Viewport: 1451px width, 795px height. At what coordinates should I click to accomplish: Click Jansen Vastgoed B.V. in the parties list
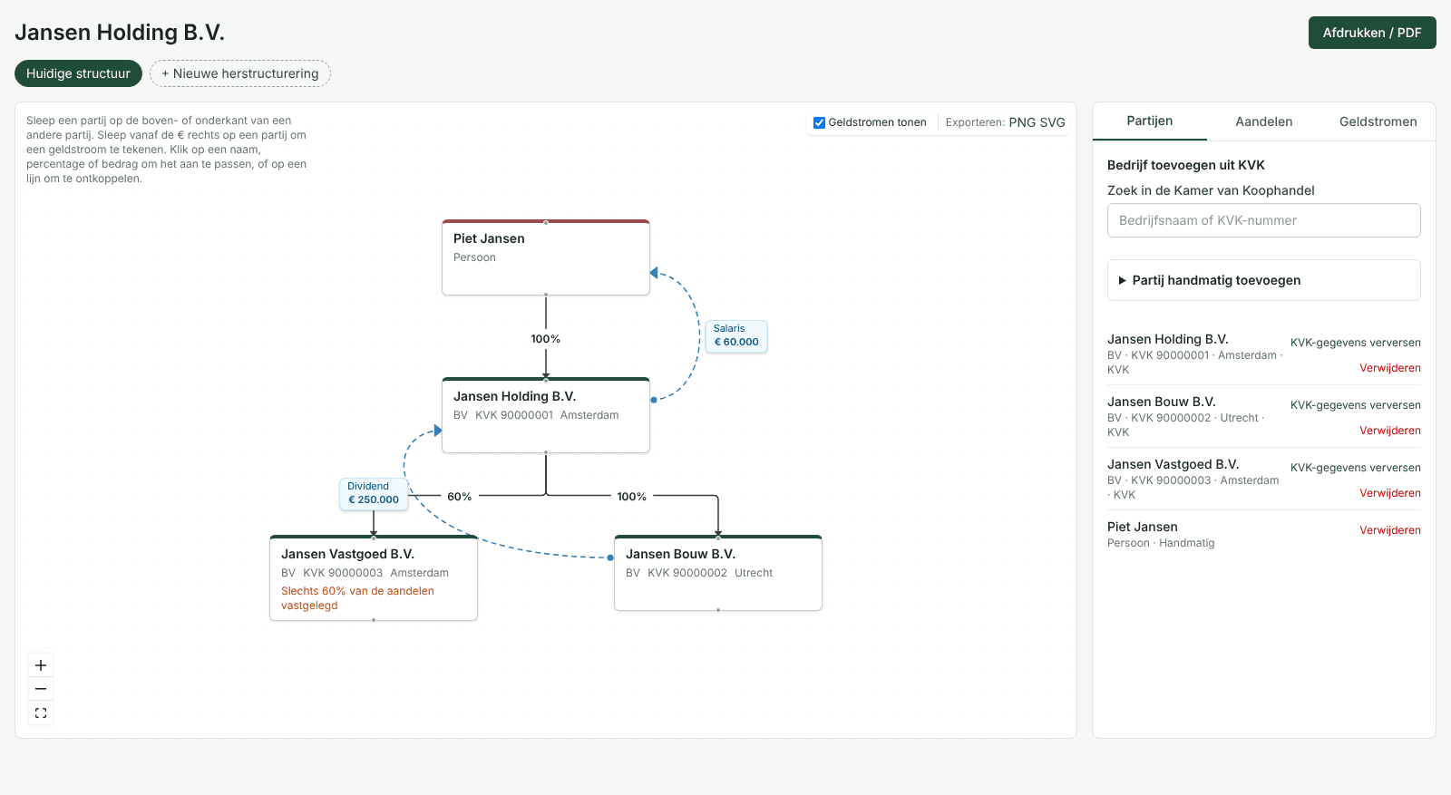[x=1173, y=464]
